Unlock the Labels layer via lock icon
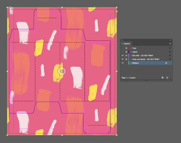181x143 pixels. (126, 52)
